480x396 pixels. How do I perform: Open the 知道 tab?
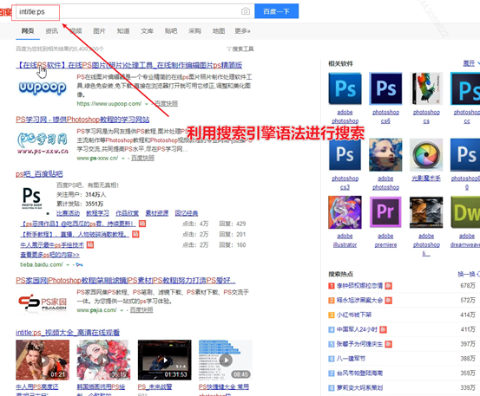tap(123, 31)
